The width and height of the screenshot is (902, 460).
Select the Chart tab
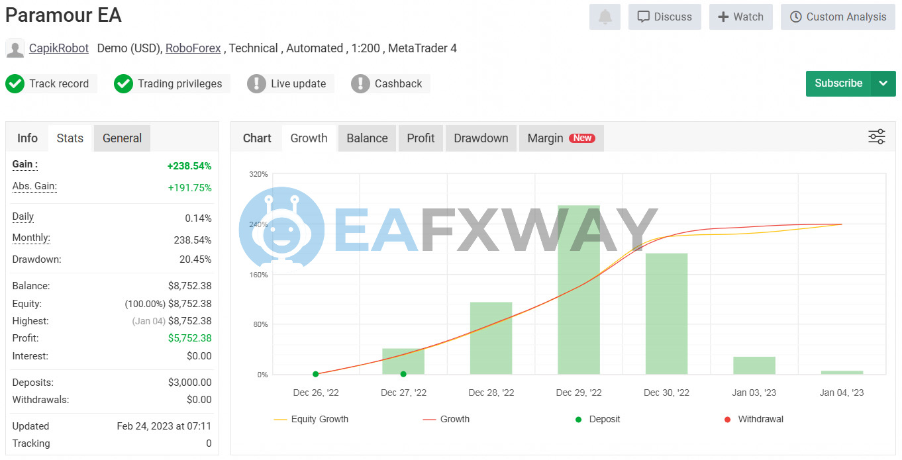pyautogui.click(x=257, y=138)
